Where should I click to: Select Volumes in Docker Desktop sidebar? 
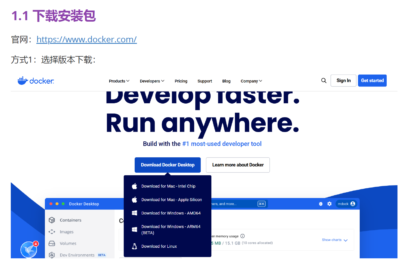(68, 244)
